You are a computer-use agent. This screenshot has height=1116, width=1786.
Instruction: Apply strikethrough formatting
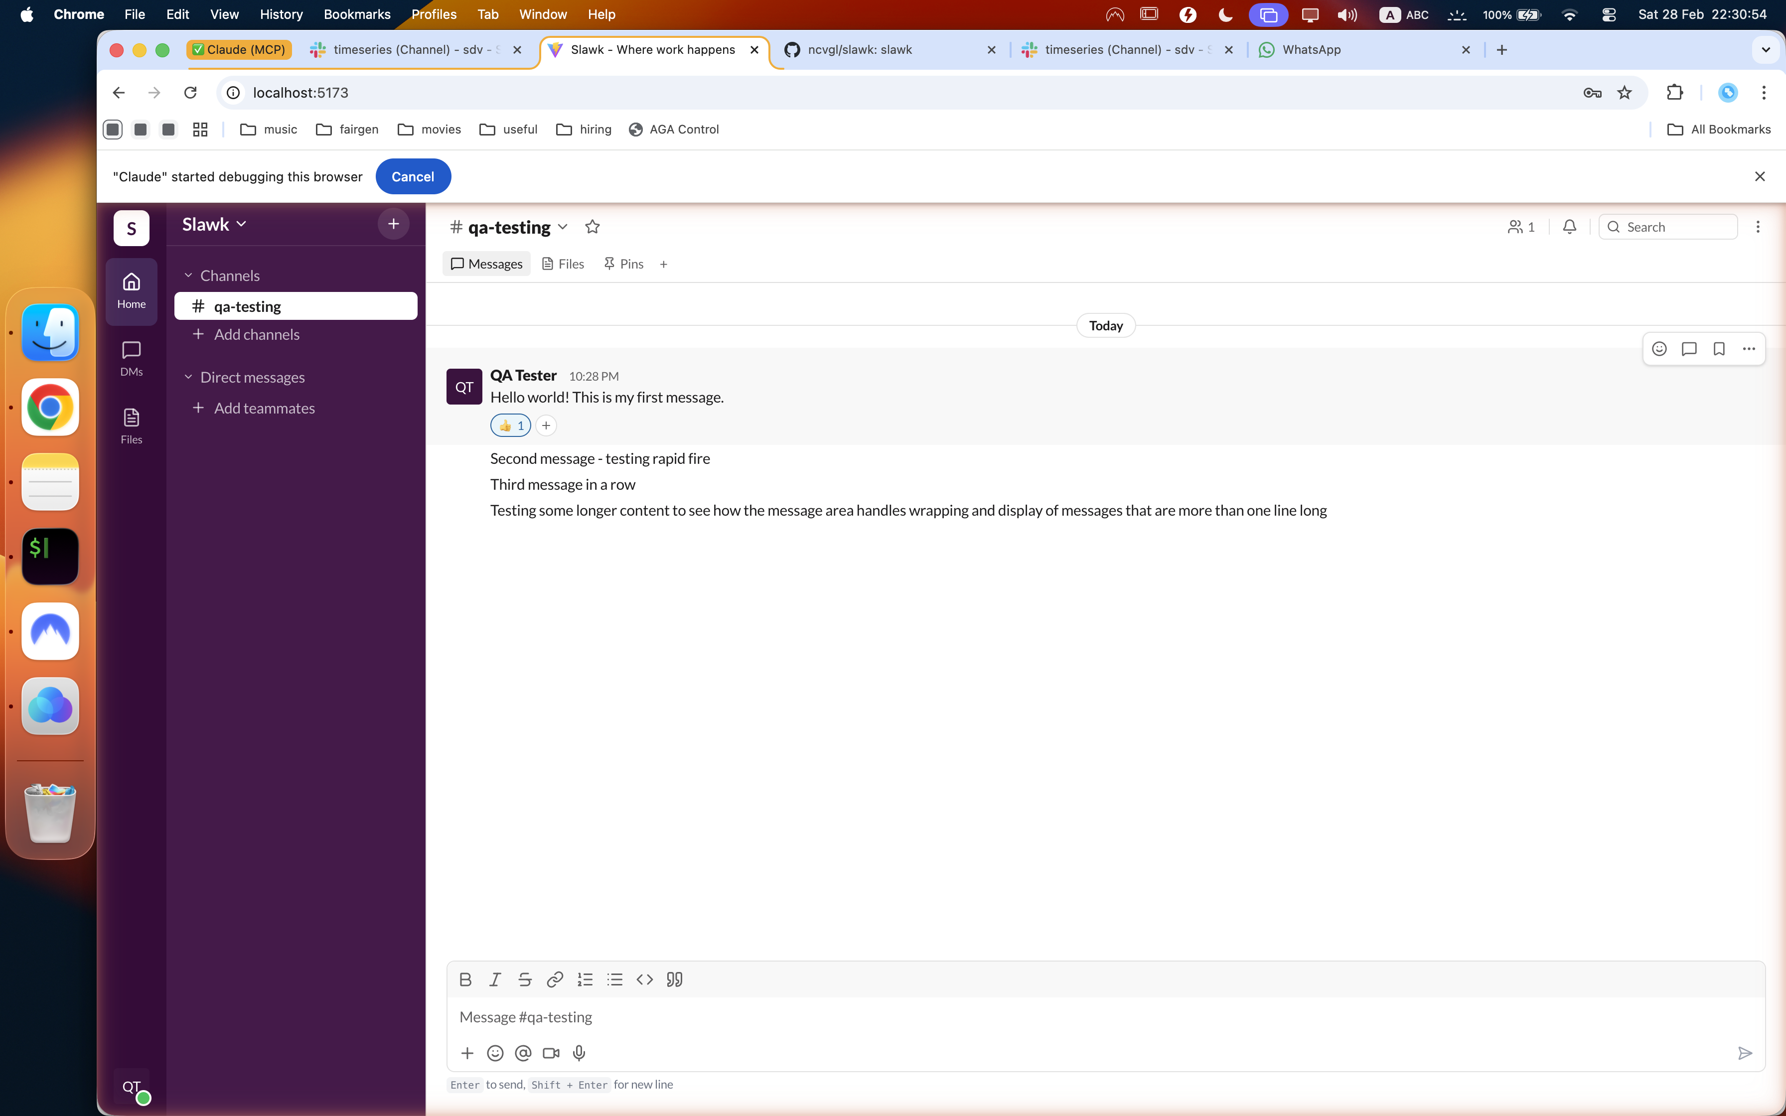pyautogui.click(x=525, y=978)
